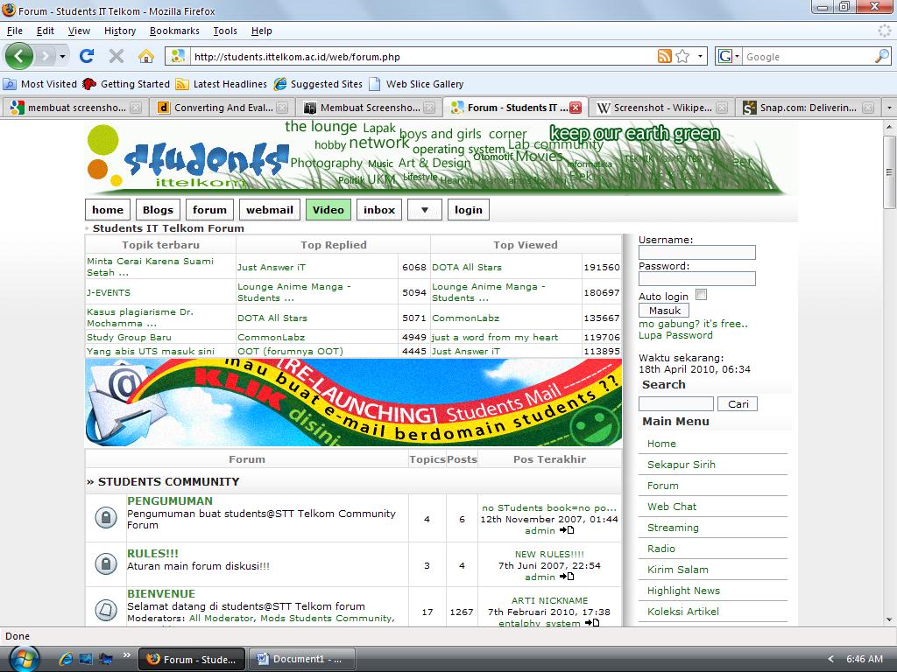897x672 pixels.
Task: Click inside the Google search box
Action: [x=809, y=57]
